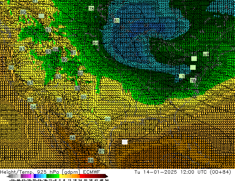Click the "-54" value on the legend scale
The height and width of the screenshot is (181, 235).
12,180
